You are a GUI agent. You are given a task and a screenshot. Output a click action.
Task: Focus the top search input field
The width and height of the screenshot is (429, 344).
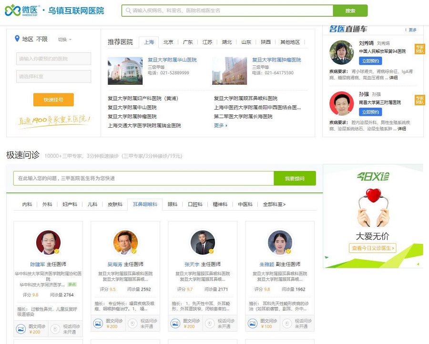(228, 10)
